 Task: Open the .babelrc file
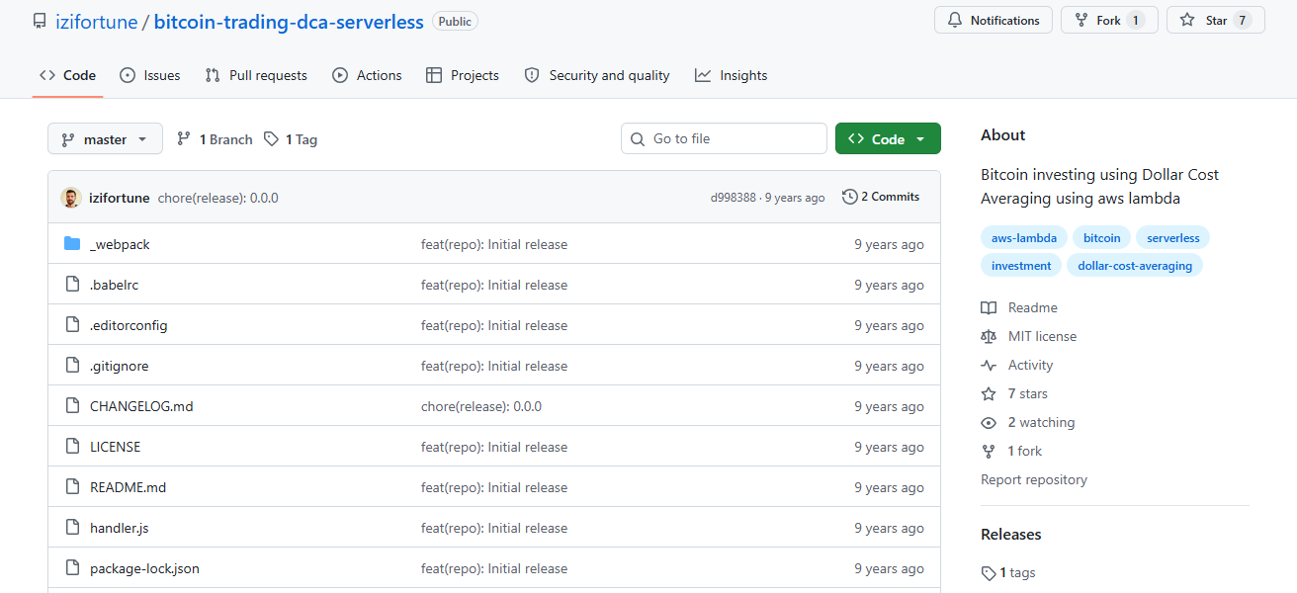click(x=115, y=285)
